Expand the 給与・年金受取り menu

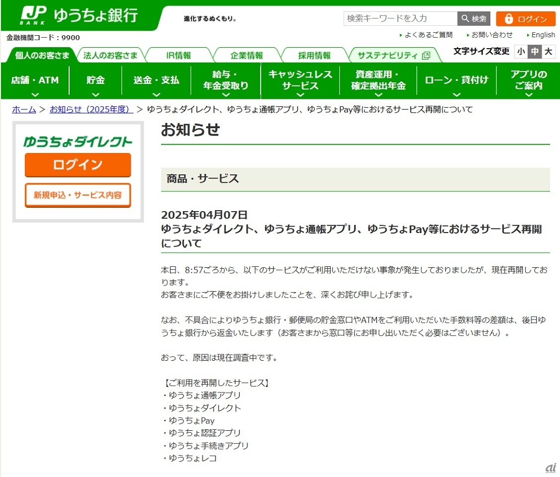tap(226, 81)
